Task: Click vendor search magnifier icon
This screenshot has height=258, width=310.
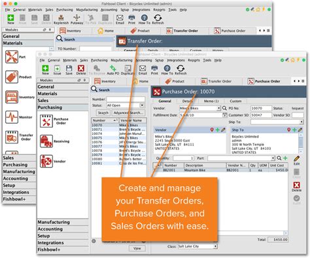Action: [x=224, y=108]
